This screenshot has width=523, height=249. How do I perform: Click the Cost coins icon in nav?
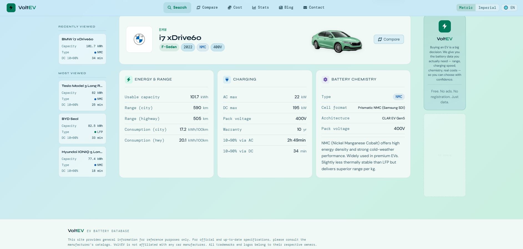pyautogui.click(x=229, y=7)
